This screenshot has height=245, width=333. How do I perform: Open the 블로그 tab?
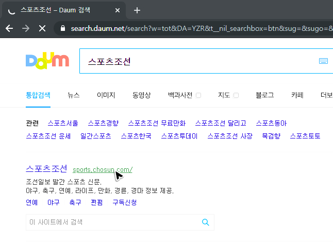click(x=265, y=95)
